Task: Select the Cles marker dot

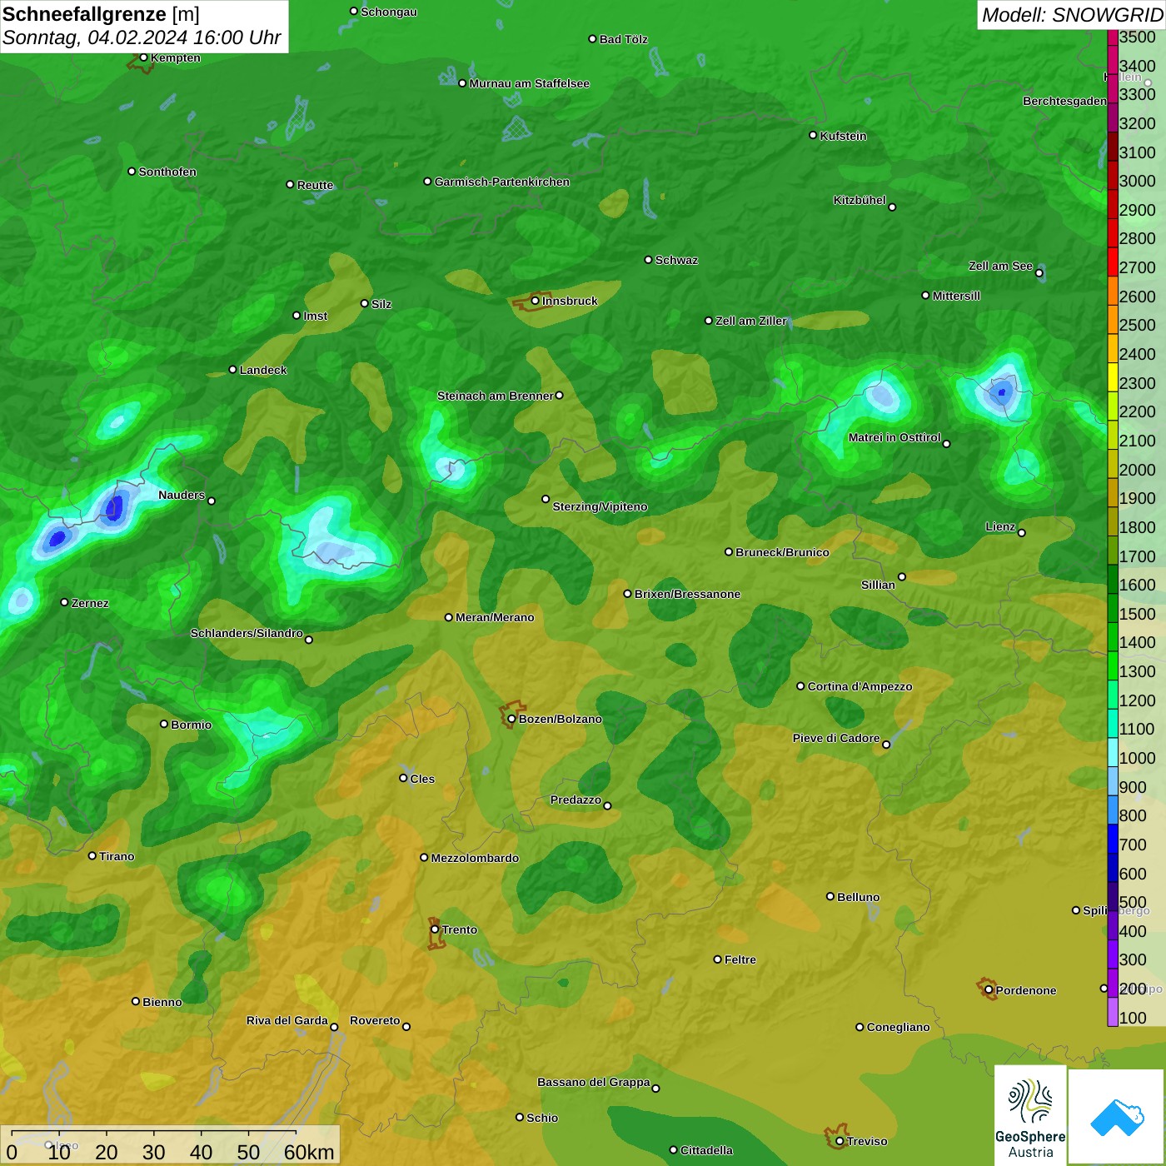Action: (403, 778)
